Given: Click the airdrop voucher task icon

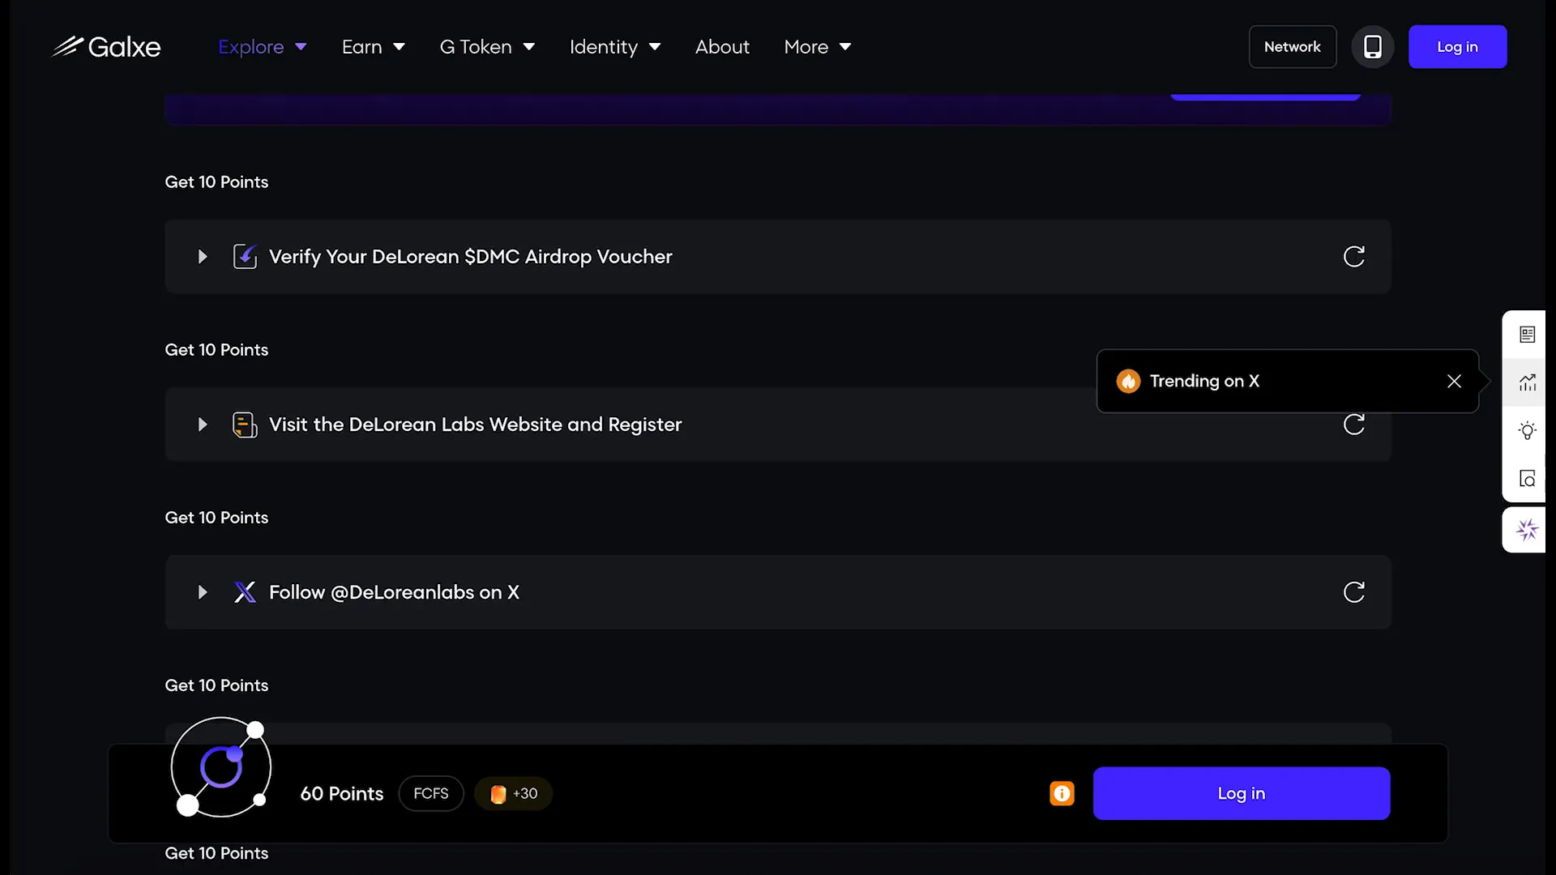Looking at the screenshot, I should tap(245, 257).
